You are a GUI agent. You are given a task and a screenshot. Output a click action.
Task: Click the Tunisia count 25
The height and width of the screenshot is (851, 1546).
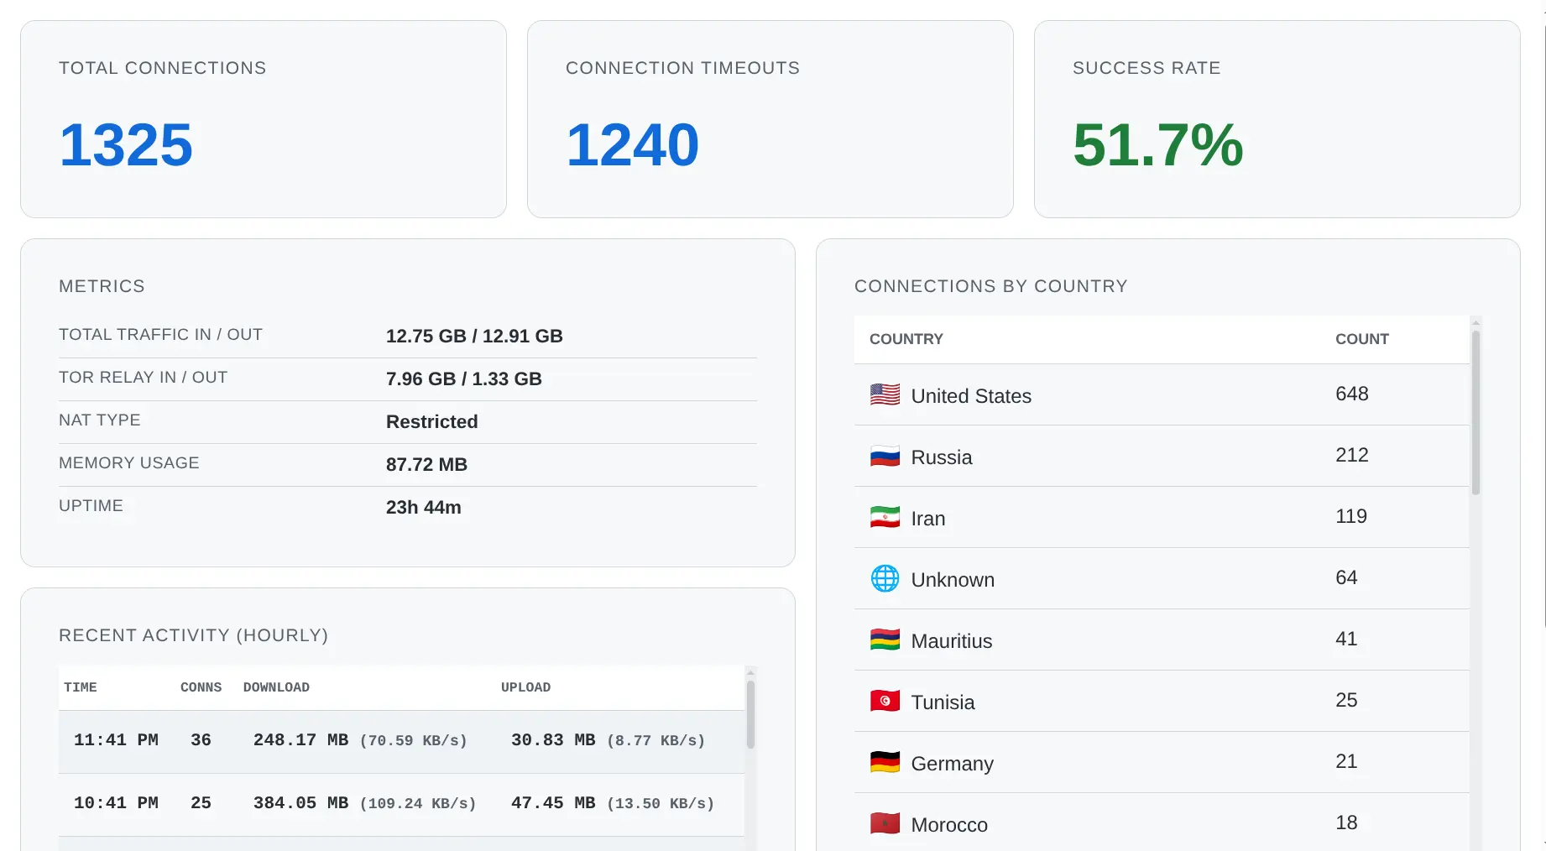1346,700
